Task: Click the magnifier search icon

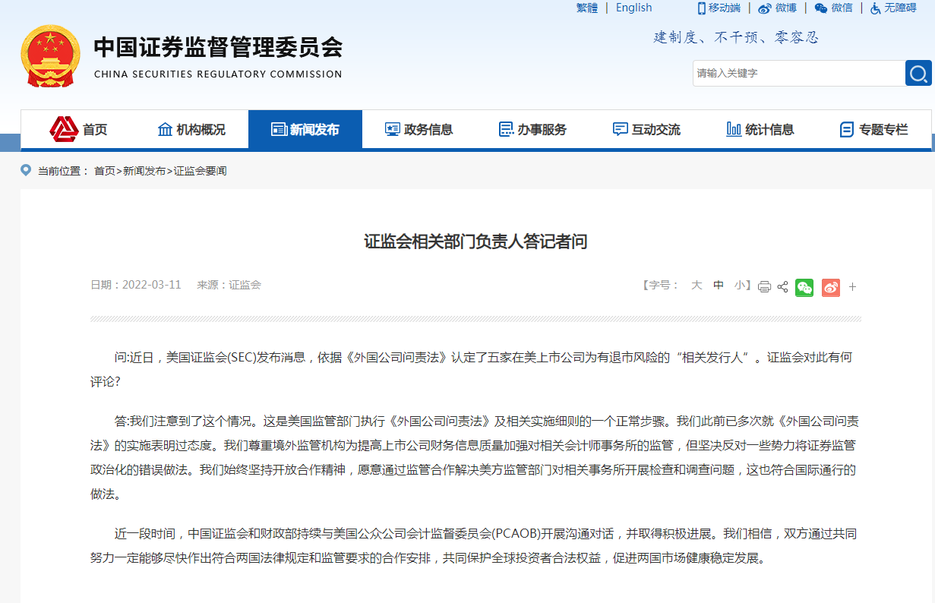Action: [x=918, y=73]
